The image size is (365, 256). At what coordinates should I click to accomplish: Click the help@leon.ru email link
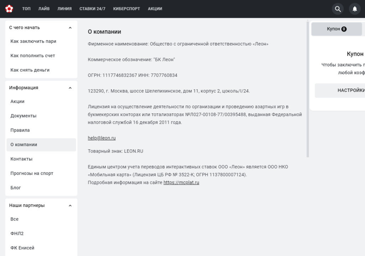point(102,138)
